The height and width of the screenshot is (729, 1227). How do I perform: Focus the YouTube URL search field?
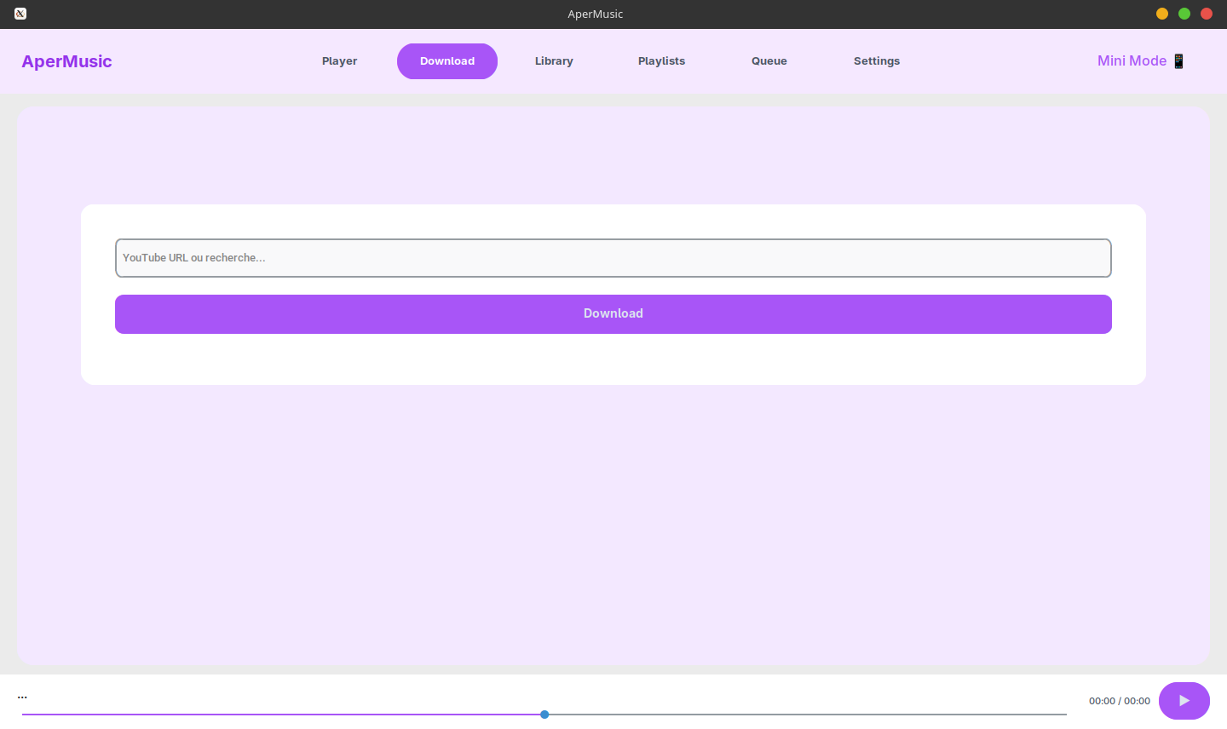pos(613,258)
